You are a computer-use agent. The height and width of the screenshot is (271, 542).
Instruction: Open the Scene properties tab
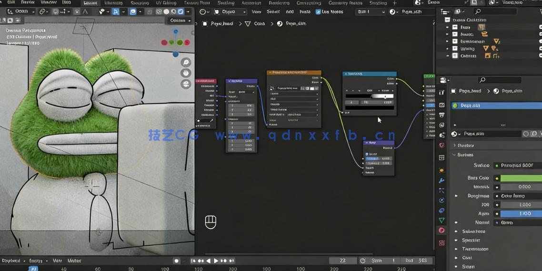tap(442, 135)
